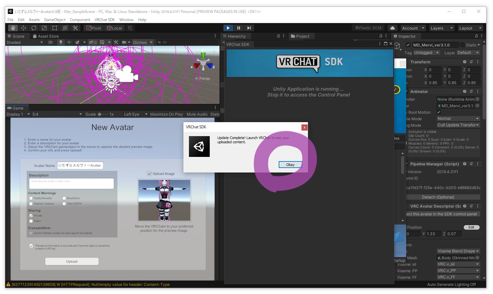This screenshot has width=493, height=294.
Task: Open the VRChat SDK menu
Action: pyautogui.click(x=104, y=19)
